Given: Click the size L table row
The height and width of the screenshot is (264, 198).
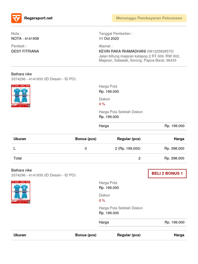Looking at the screenshot, I should point(99,148).
